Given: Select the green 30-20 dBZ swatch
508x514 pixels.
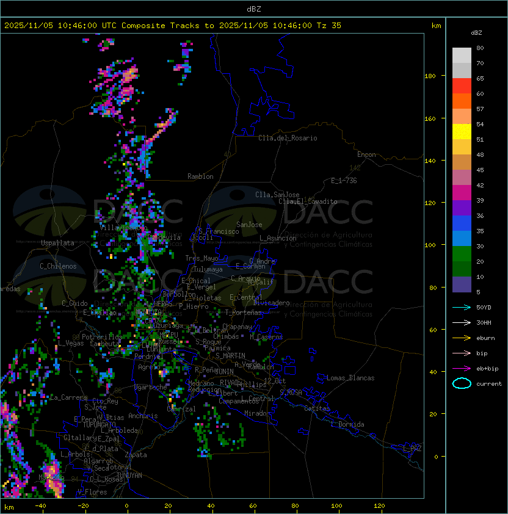Looking at the screenshot, I should pos(462,254).
